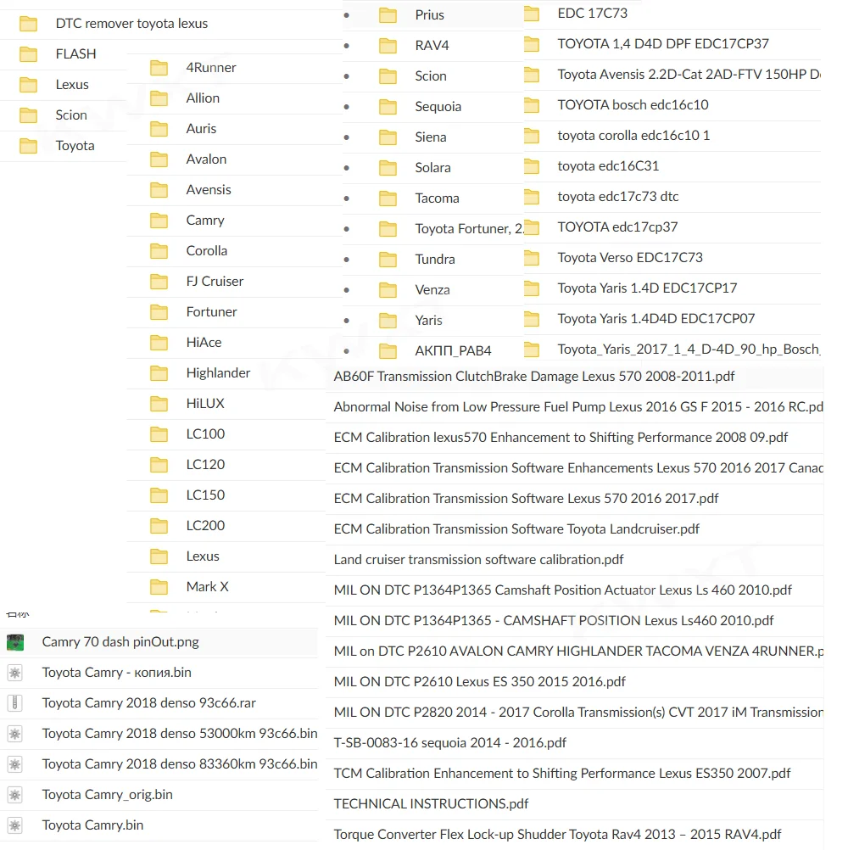Click the Camry 70 dash pinOut.png image icon

(x=15, y=642)
